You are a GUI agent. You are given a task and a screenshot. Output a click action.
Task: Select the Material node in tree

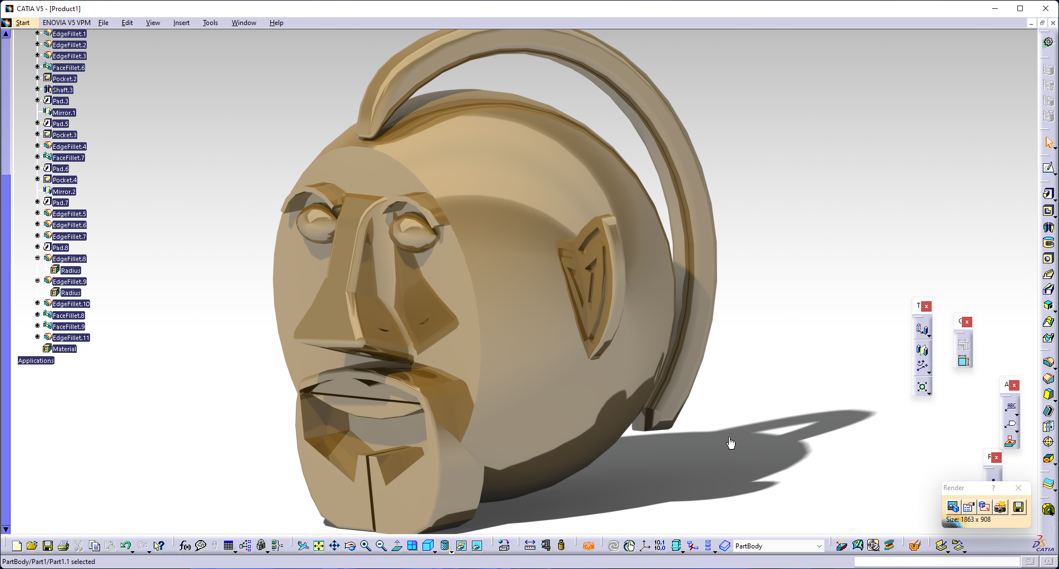[x=64, y=349]
